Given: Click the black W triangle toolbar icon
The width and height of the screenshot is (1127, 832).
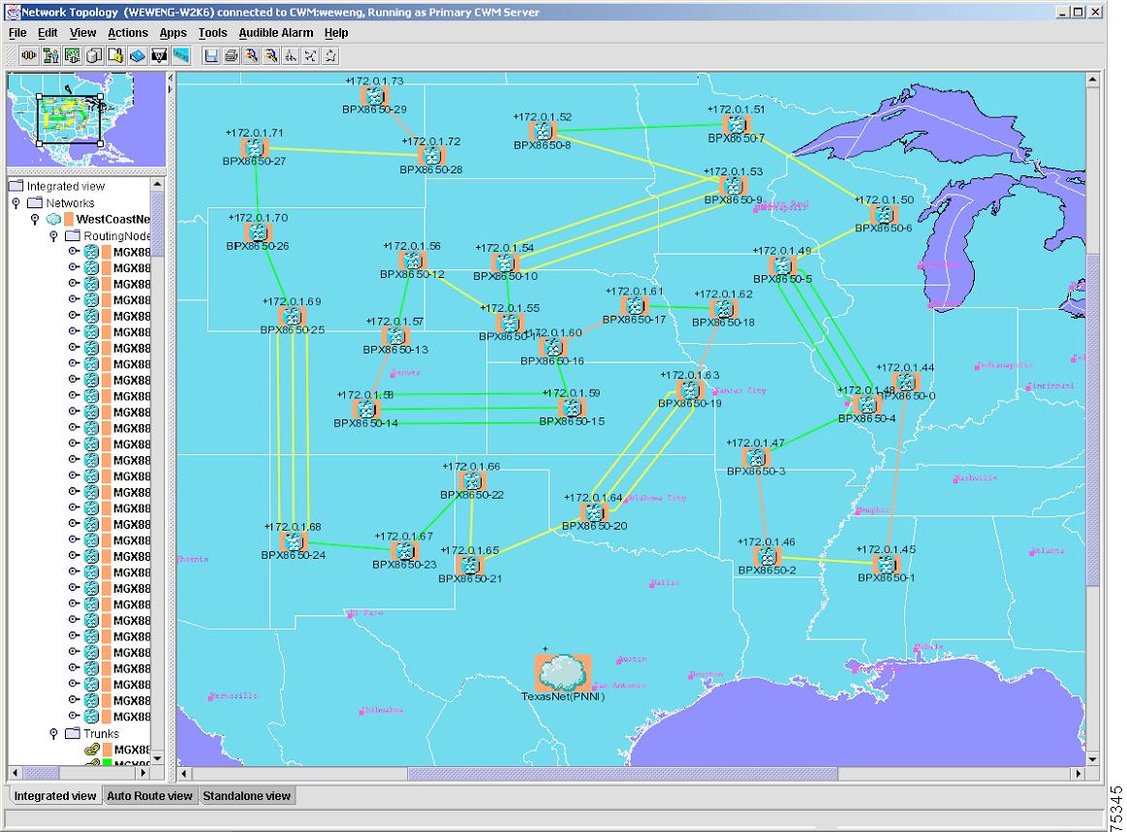Looking at the screenshot, I should click(x=159, y=55).
